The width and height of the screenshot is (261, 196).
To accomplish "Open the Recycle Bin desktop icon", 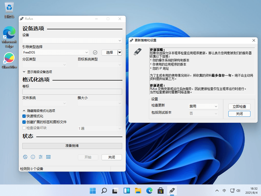I will (x=9, y=10).
